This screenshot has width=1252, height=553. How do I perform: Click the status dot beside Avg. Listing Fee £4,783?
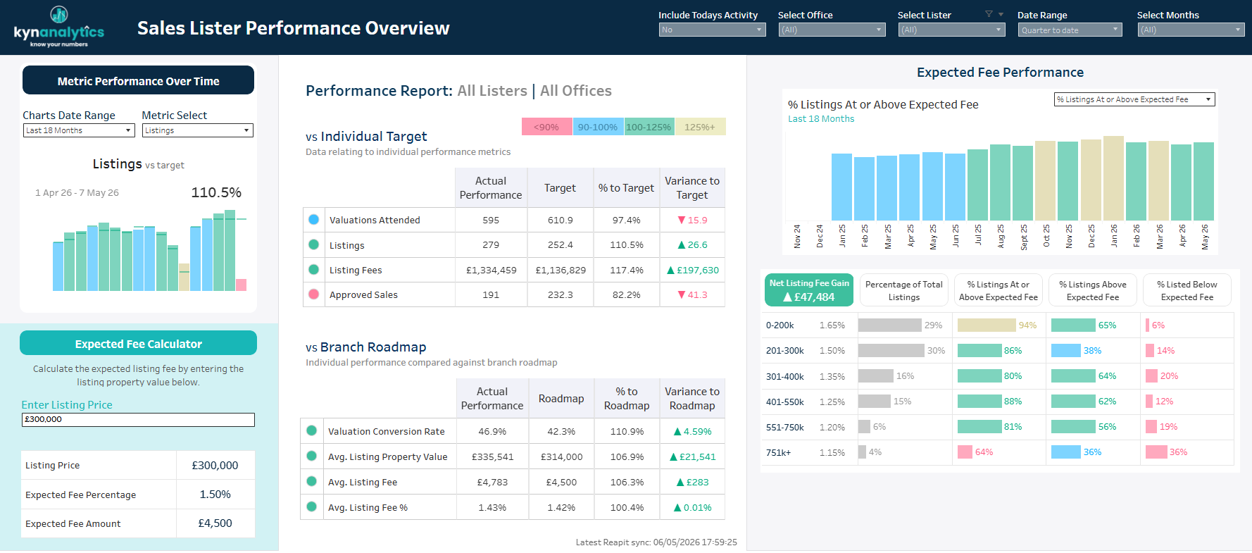click(311, 481)
